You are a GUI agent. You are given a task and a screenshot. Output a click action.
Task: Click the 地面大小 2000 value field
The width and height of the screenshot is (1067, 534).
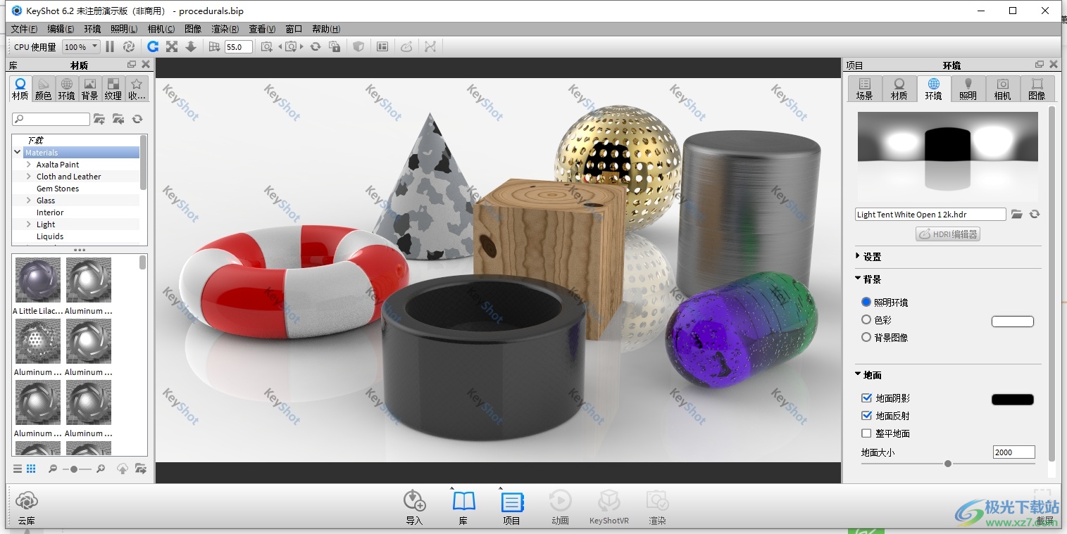(x=1014, y=452)
